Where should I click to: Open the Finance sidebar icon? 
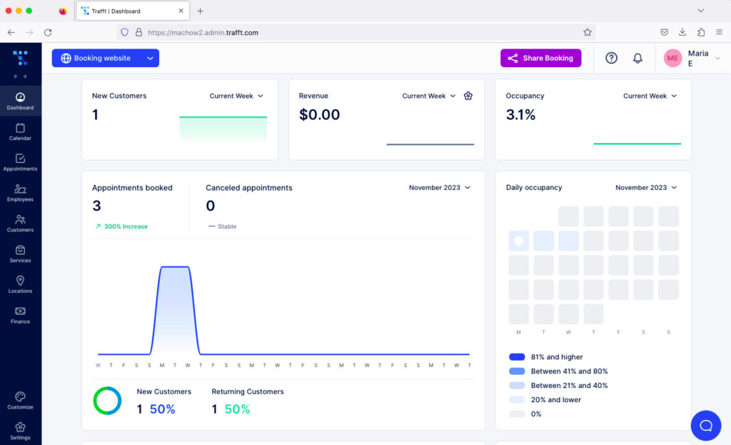tap(20, 312)
